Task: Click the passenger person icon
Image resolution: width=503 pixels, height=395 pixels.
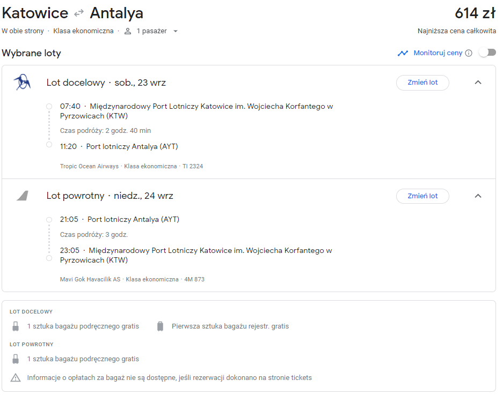Action: 128,31
